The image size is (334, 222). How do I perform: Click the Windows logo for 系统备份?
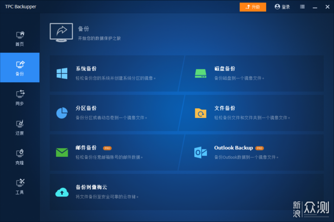pos(62,74)
